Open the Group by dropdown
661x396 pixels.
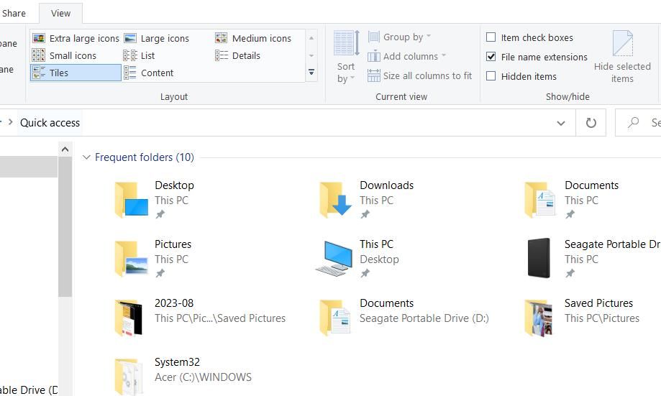point(400,37)
